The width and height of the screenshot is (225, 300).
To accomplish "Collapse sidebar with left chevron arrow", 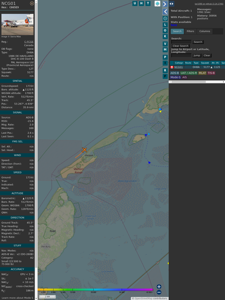I will pyautogui.click(x=165, y=12).
